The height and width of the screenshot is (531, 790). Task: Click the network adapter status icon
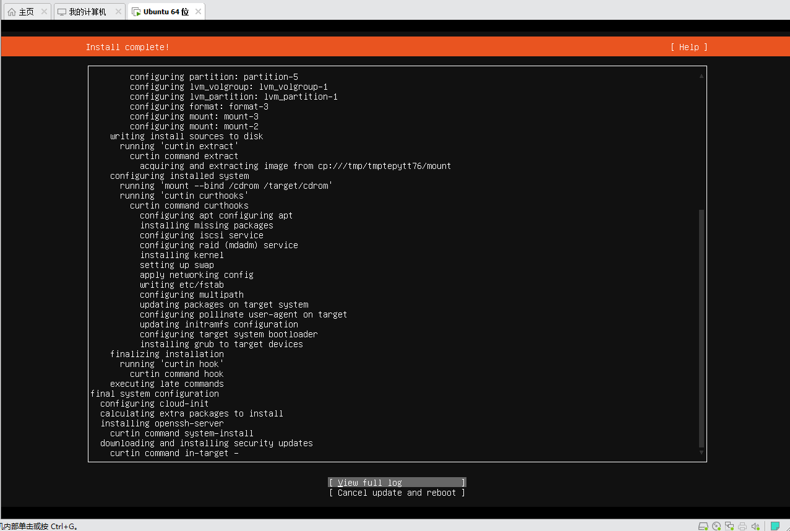coord(729,525)
